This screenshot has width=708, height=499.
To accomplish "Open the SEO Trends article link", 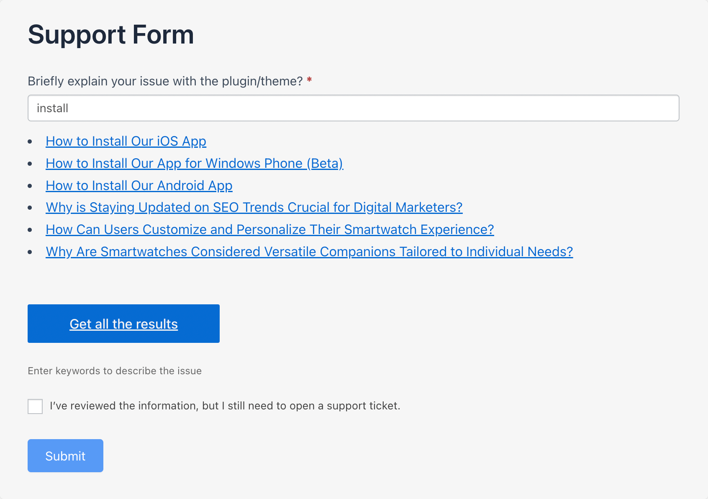I will (254, 208).
